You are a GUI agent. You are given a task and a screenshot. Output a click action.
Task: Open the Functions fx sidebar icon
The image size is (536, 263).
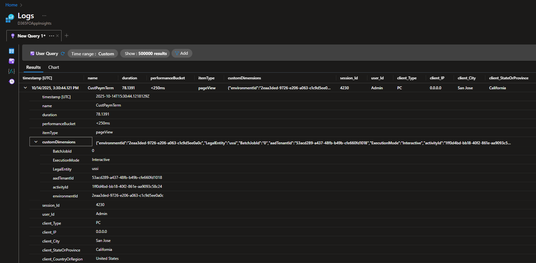click(x=12, y=71)
